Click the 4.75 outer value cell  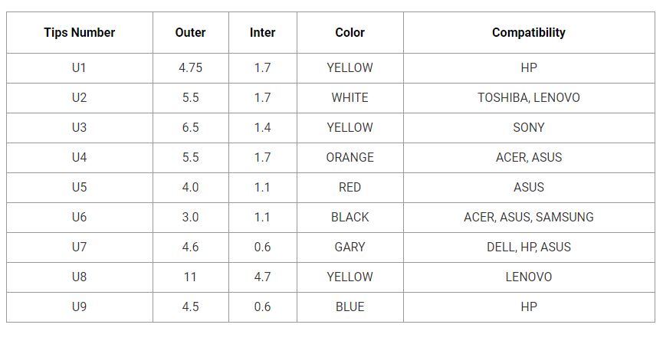pos(190,67)
